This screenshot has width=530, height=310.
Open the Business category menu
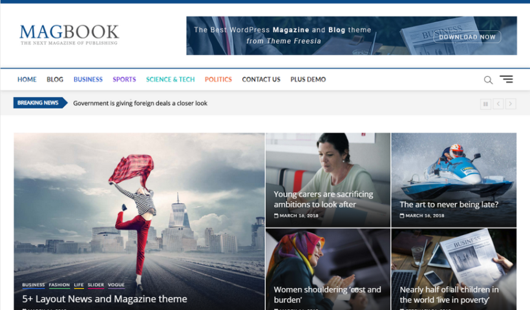(x=88, y=79)
